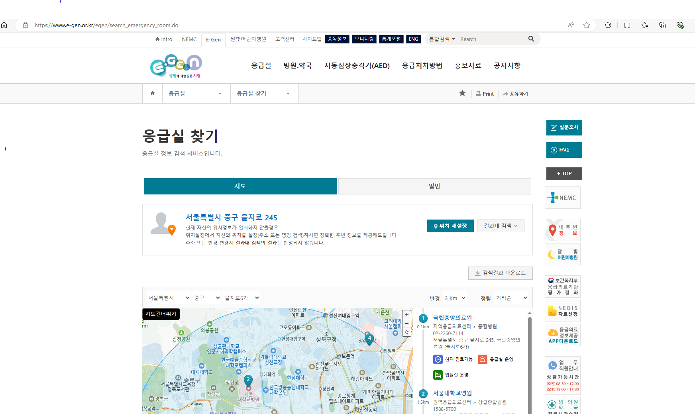Change the 반경 radius dropdown from 3 Km
695x414 pixels.
pos(454,298)
